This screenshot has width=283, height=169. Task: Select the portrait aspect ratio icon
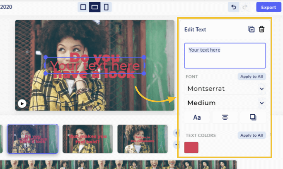click(x=106, y=7)
